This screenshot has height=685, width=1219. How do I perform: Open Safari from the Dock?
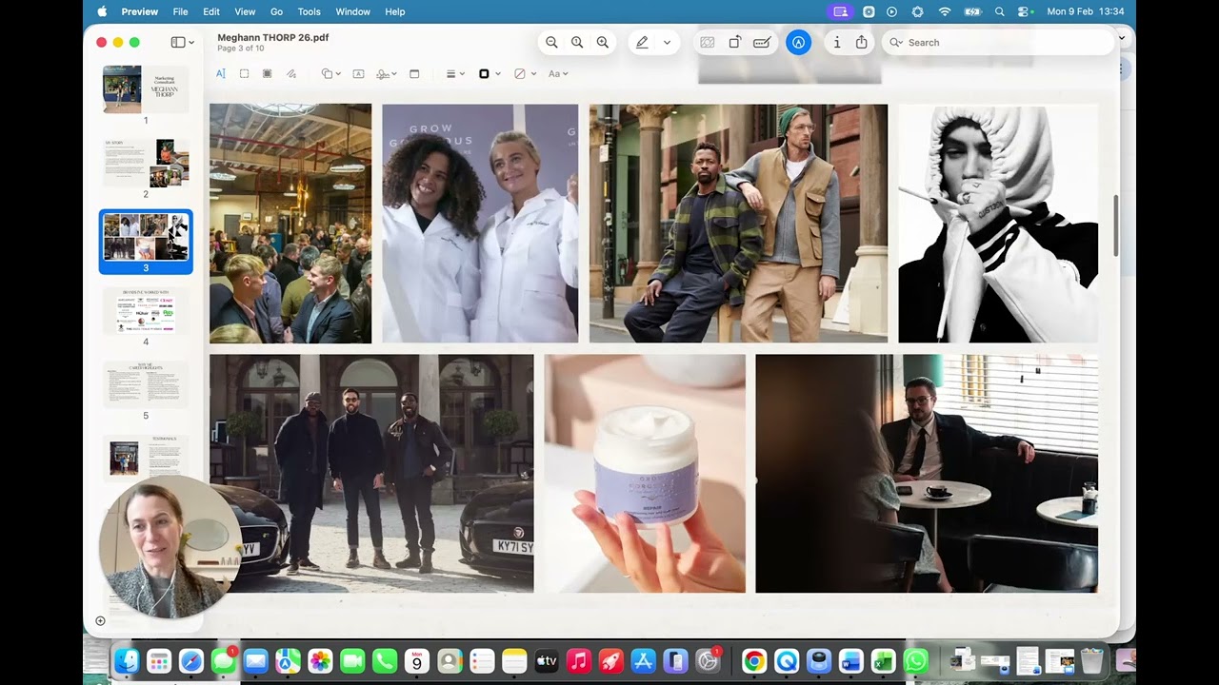click(x=191, y=660)
